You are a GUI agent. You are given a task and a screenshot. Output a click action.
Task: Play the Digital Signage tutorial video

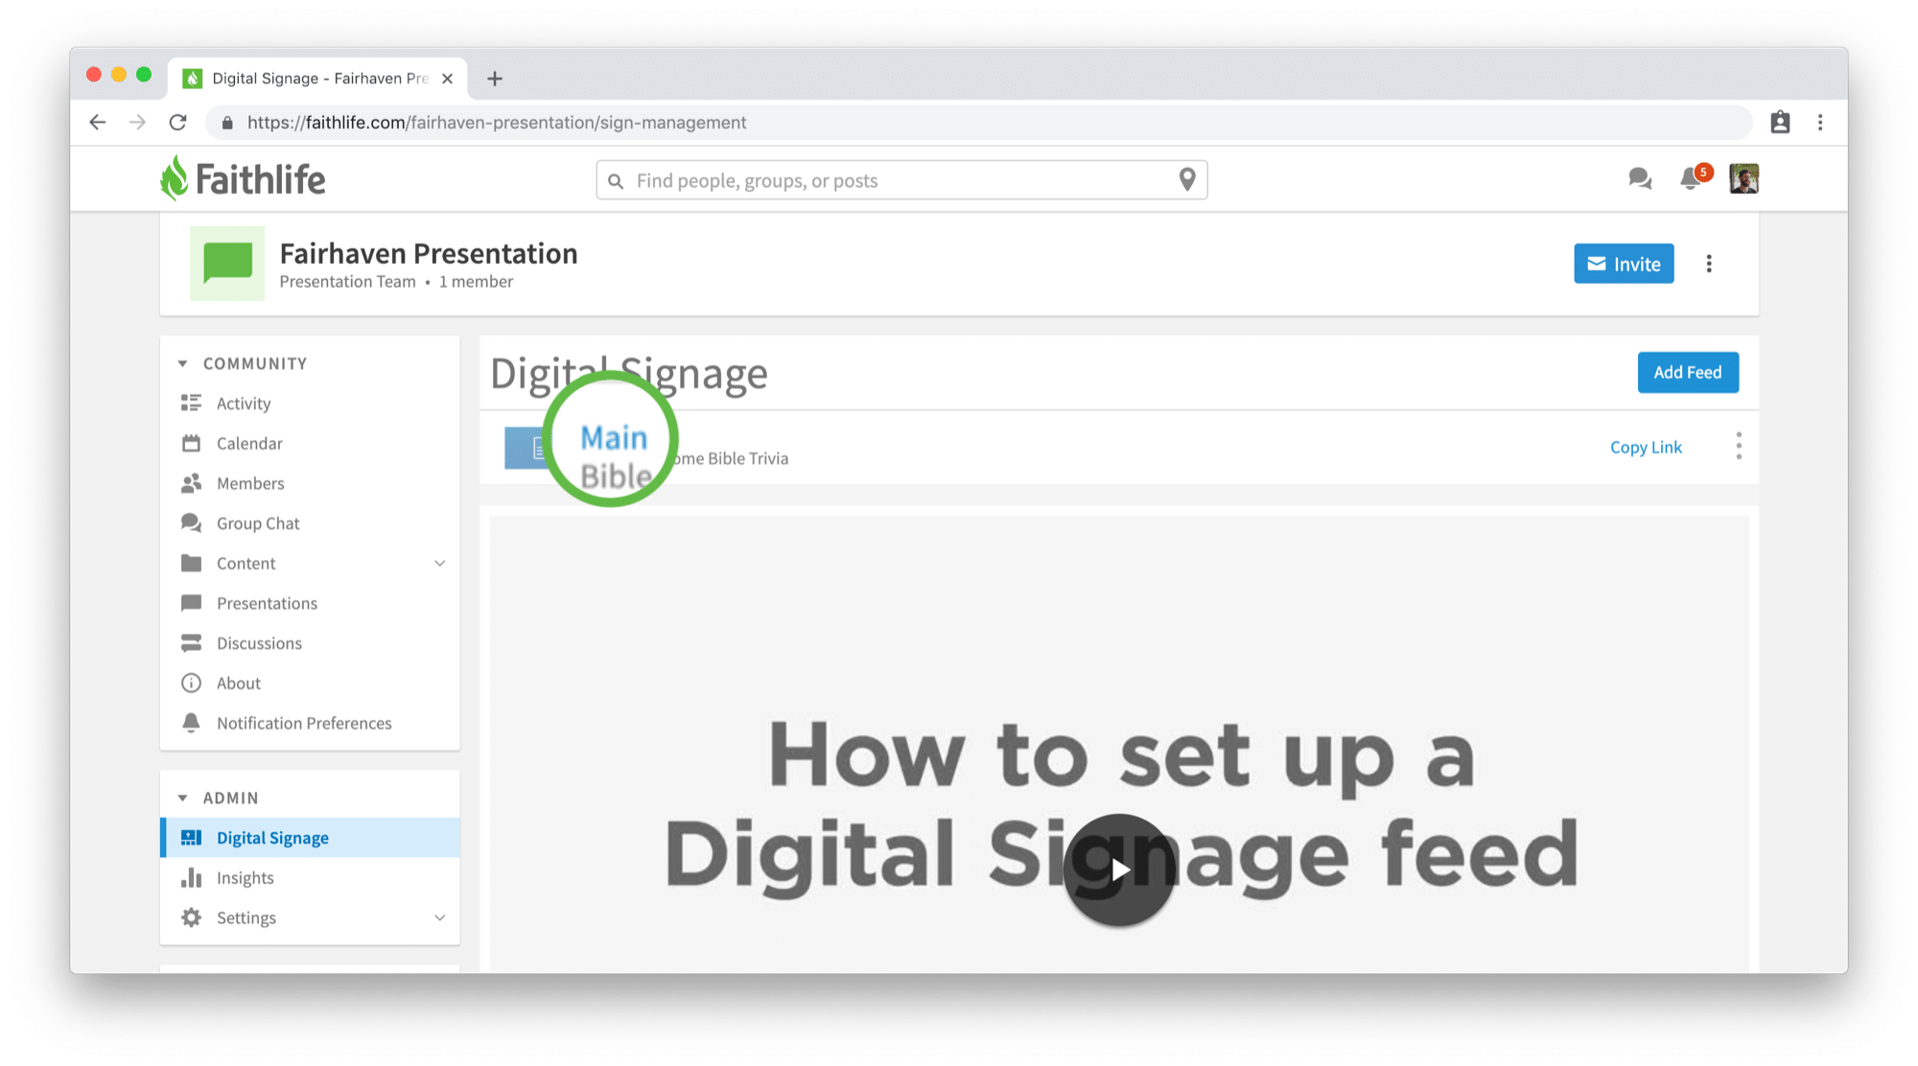point(1119,869)
